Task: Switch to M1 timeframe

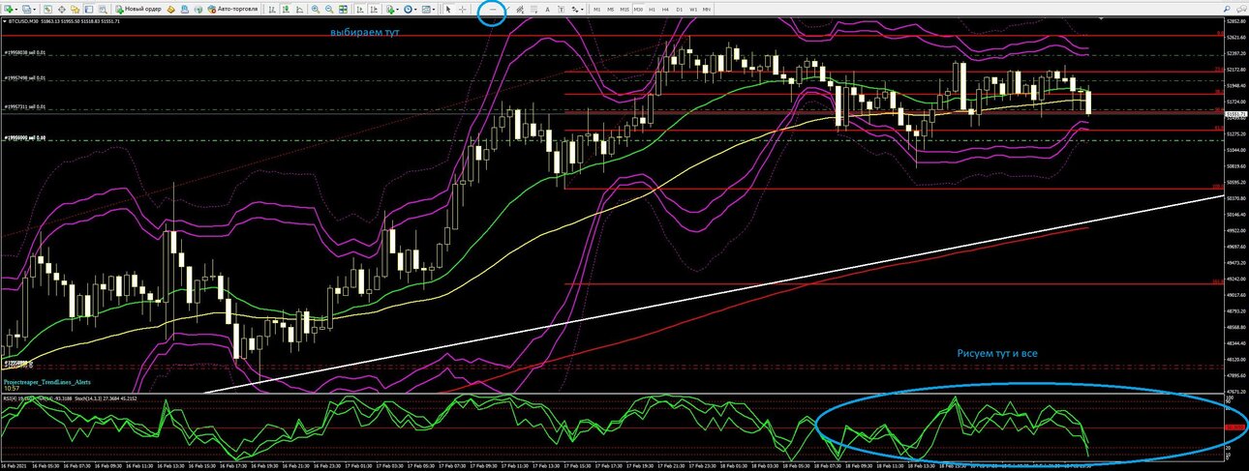Action: point(597,9)
